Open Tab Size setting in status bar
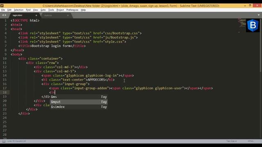The width and height of the screenshot is (262, 147). coord(231,141)
